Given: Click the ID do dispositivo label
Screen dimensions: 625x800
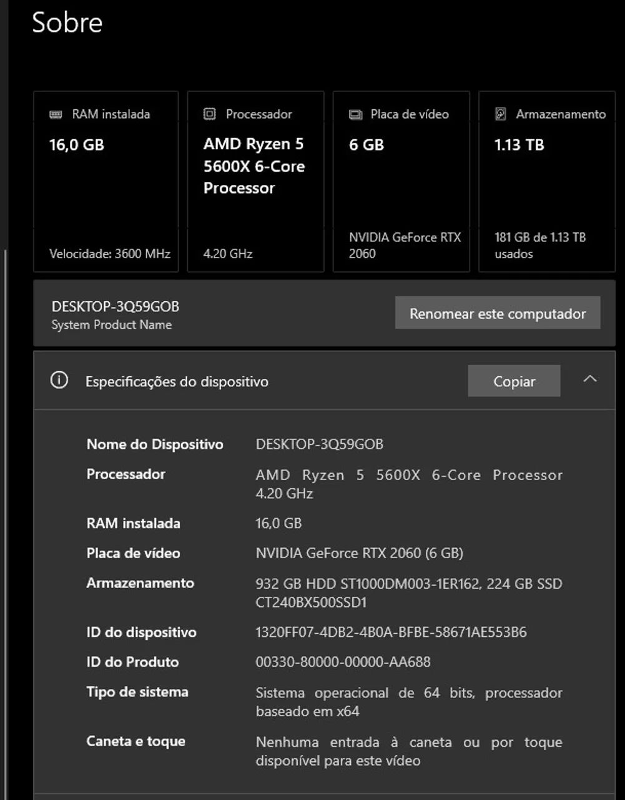Looking at the screenshot, I should click(x=142, y=632).
